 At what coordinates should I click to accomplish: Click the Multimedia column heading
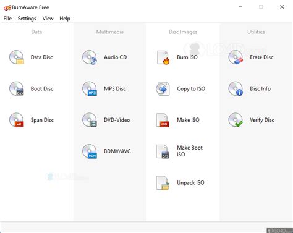tap(110, 32)
